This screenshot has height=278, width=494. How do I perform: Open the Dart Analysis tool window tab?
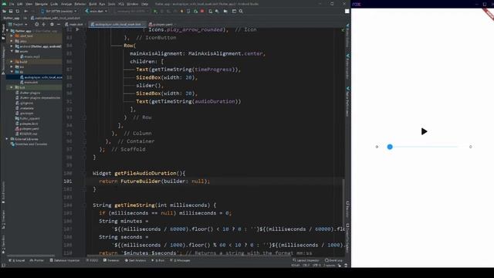(x=135, y=261)
